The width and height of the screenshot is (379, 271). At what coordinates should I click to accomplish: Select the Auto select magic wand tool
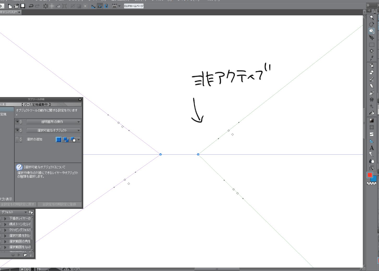point(372,51)
